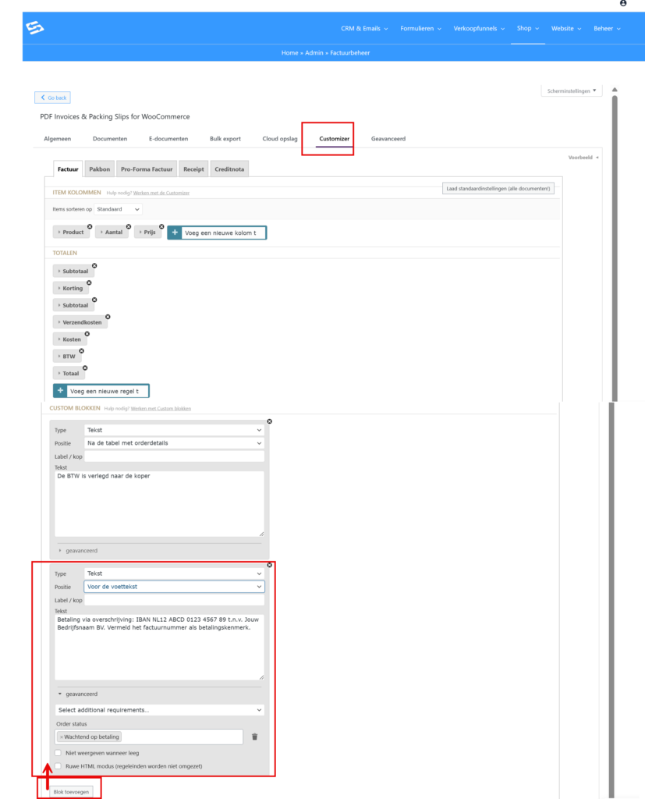Viewport: 645px width, 799px height.
Task: Click the logo in the blue header
Action: click(35, 28)
